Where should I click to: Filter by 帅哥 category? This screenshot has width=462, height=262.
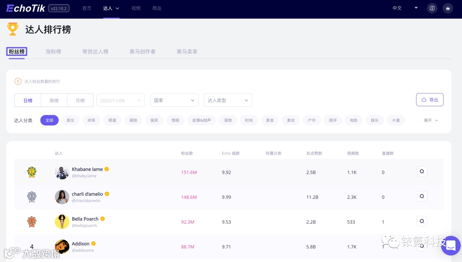[92, 120]
